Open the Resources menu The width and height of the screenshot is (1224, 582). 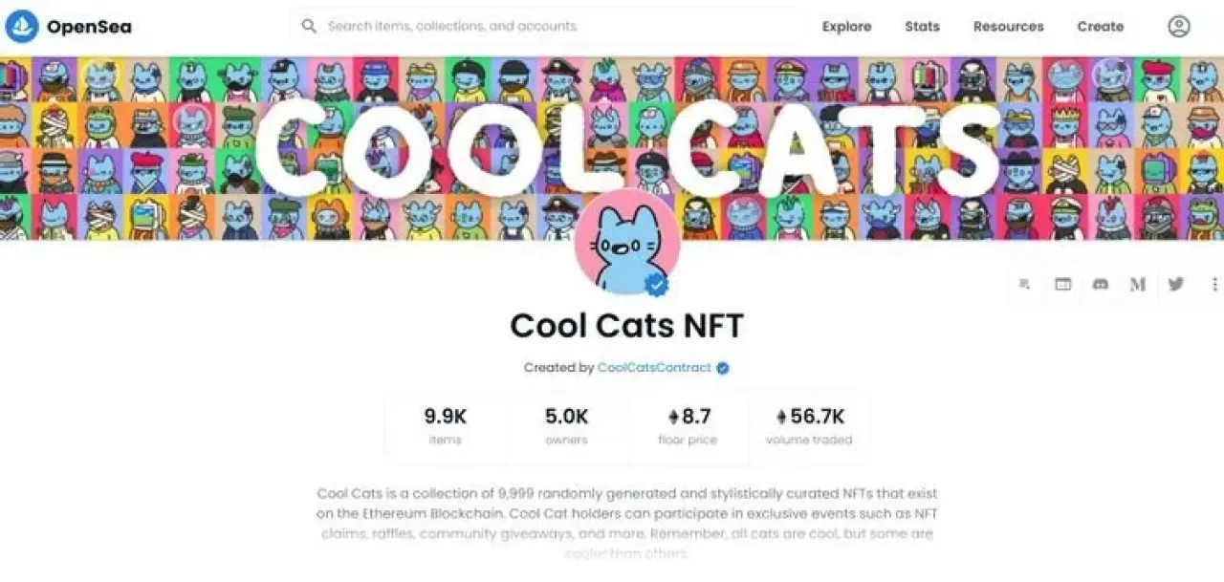(1008, 27)
